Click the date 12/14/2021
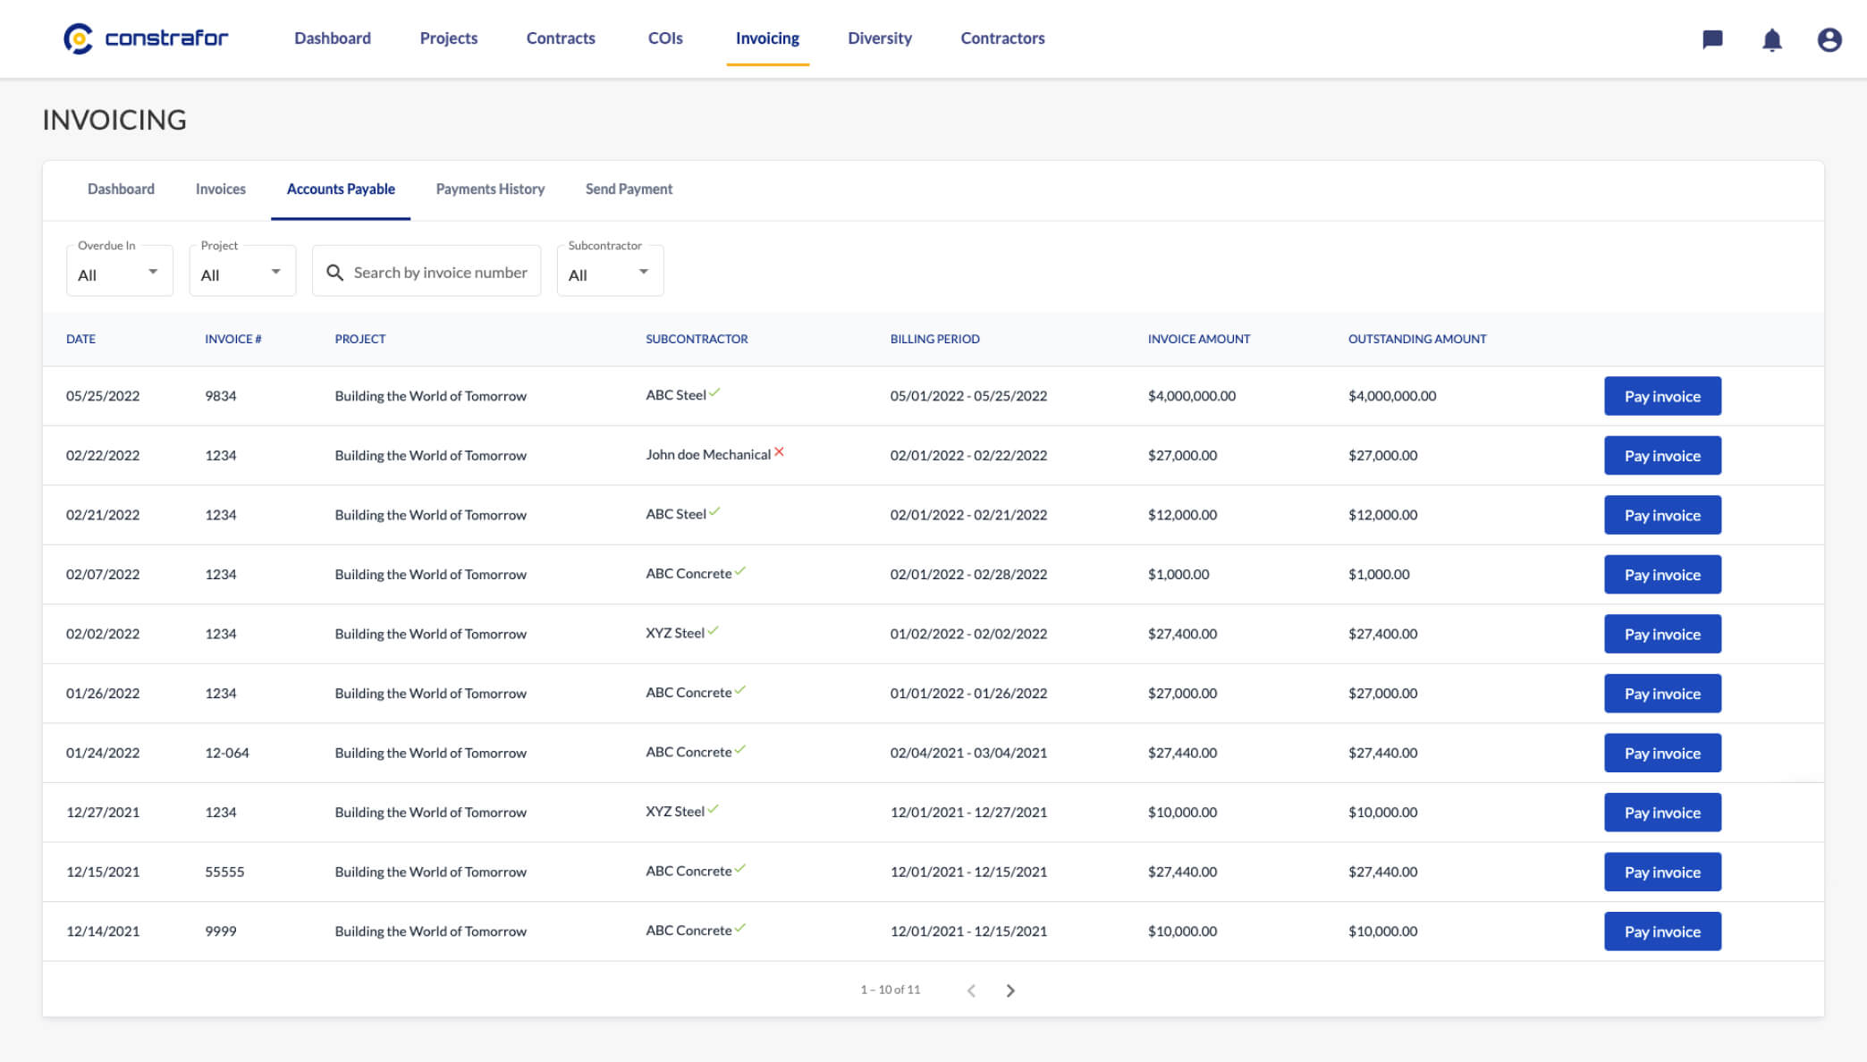The image size is (1867, 1062). 103,931
